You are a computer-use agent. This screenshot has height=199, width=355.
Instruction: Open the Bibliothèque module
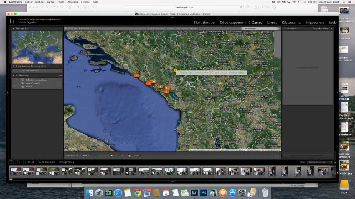coord(204,22)
